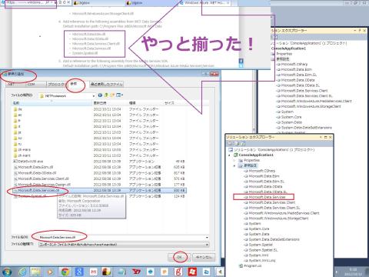
Task: Switch to the COM tab
Action: coord(32,84)
